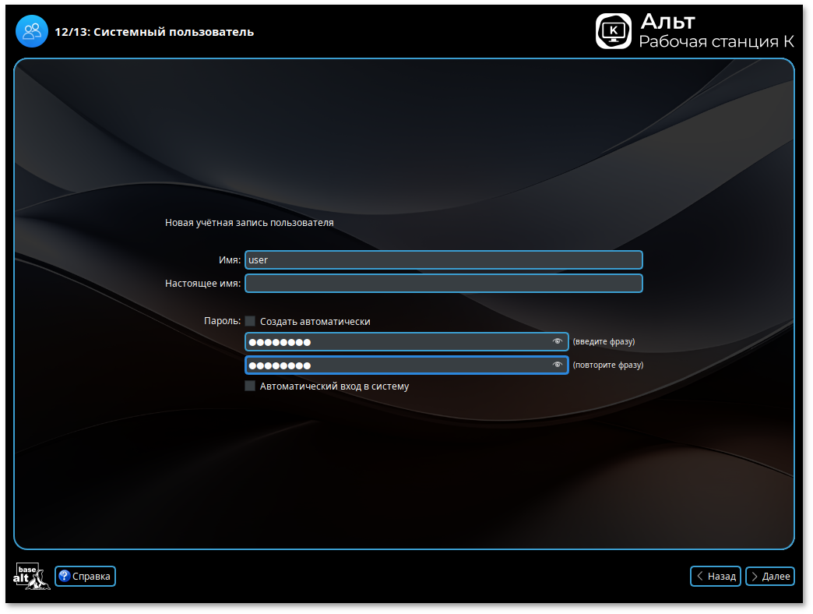Click the '12/13: Системный пользователь' step title
Viewport: 813px width, 614px height.
tap(154, 32)
